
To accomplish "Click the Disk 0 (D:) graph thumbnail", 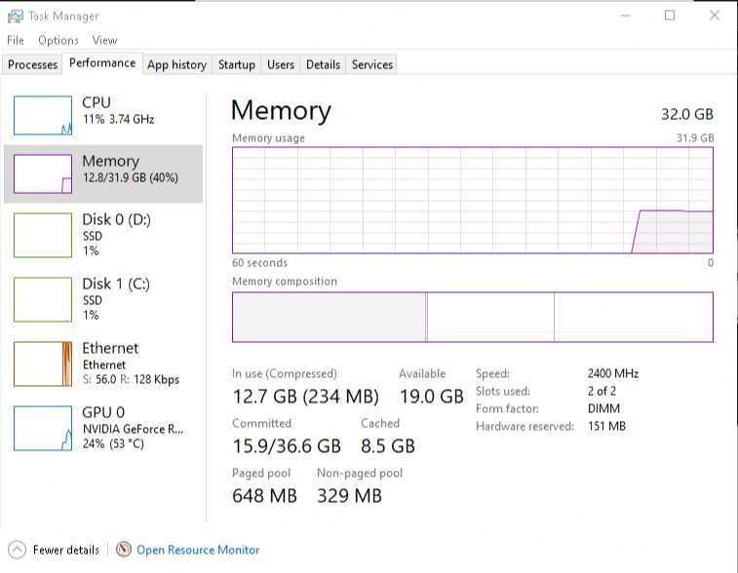I will click(43, 235).
